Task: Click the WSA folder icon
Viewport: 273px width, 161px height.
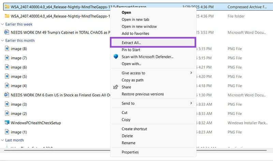Action: [x=7, y=16]
